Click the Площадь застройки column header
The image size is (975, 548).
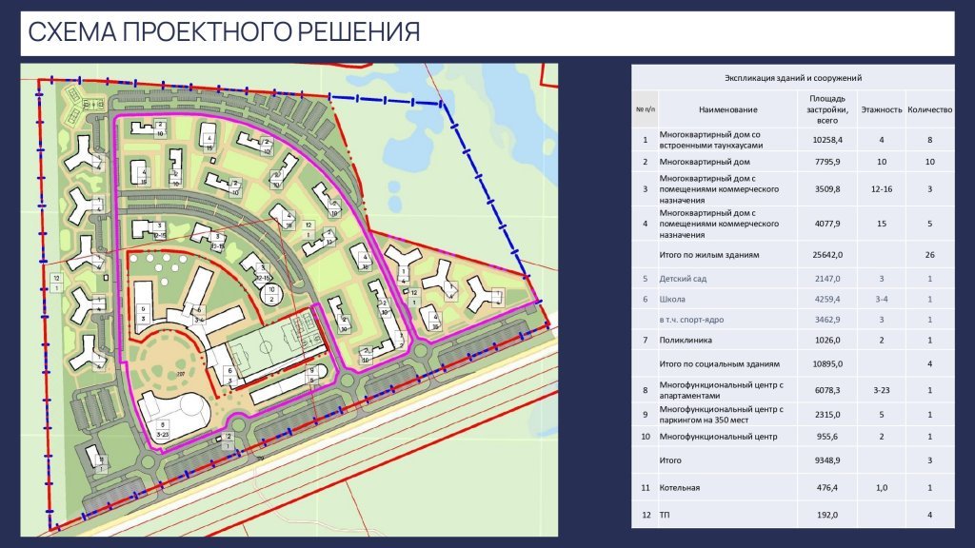[x=827, y=109]
